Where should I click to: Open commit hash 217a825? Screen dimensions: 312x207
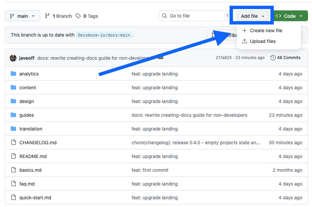(224, 58)
